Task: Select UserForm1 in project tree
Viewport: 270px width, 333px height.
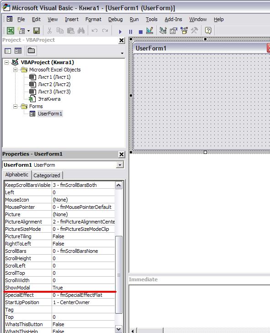Action: tap(50, 114)
